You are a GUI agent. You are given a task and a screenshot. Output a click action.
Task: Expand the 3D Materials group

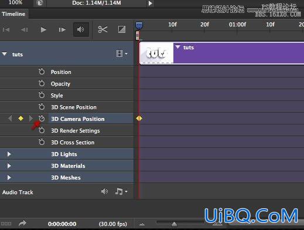(x=9, y=166)
